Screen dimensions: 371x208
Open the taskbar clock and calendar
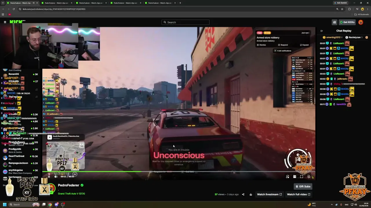pyautogui.click(x=364, y=205)
